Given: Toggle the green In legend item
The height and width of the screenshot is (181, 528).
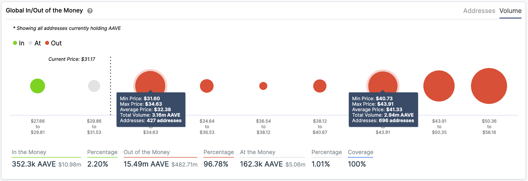Looking at the screenshot, I should click(x=19, y=43).
